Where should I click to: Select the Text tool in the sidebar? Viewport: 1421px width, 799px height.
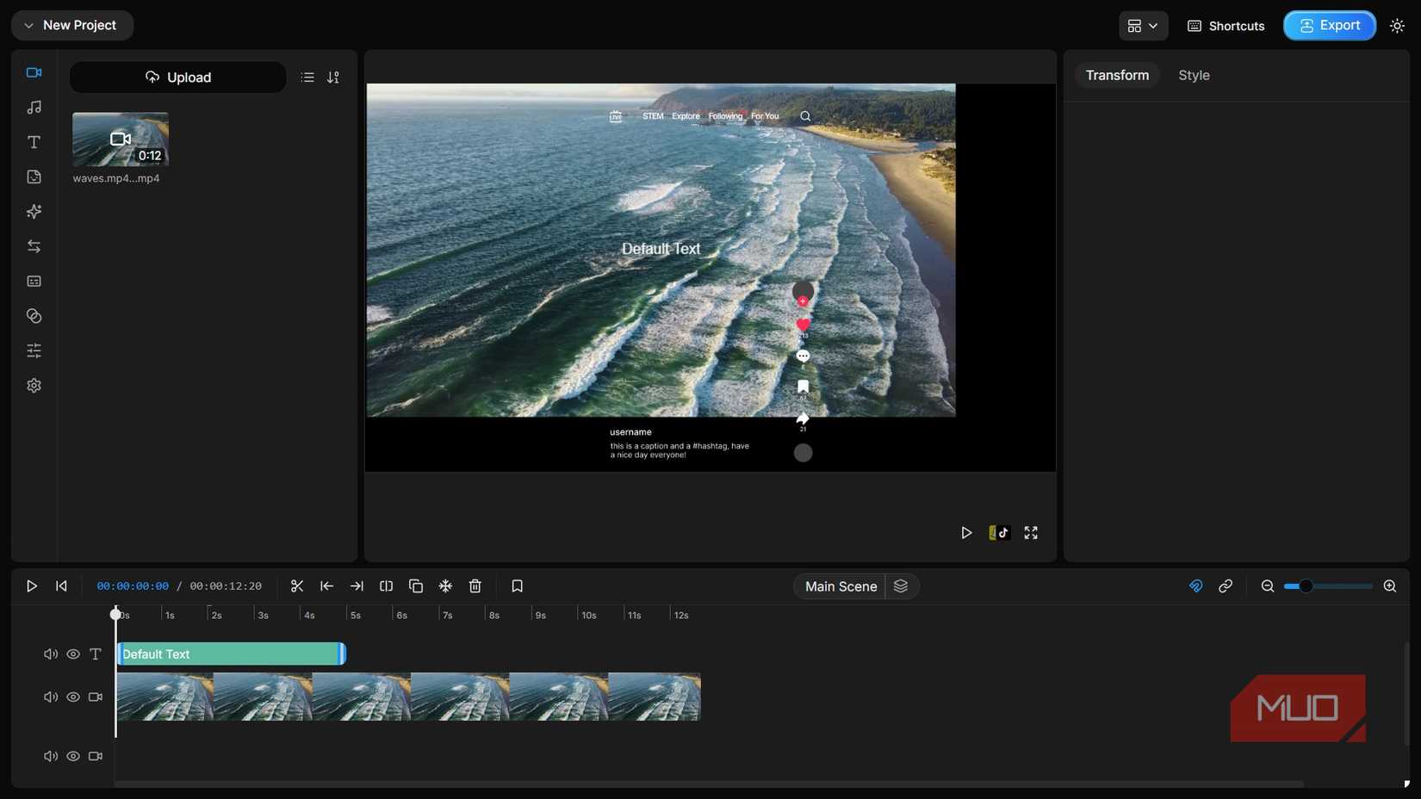point(34,142)
